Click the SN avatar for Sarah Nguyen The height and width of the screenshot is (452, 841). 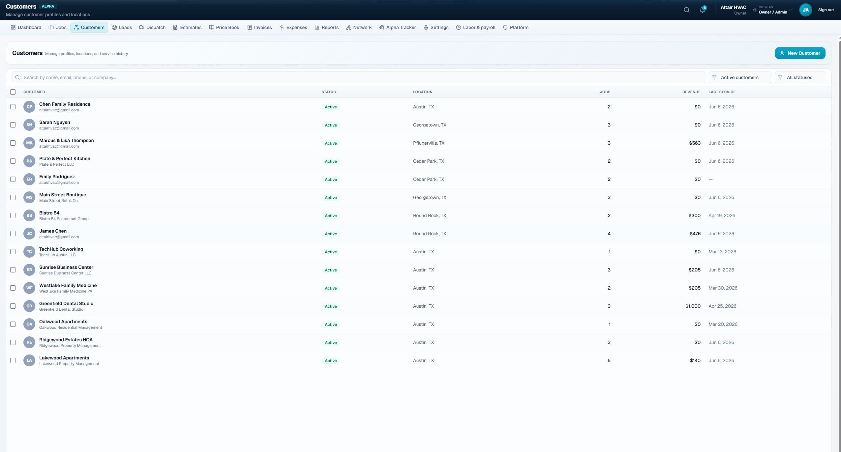pos(29,125)
